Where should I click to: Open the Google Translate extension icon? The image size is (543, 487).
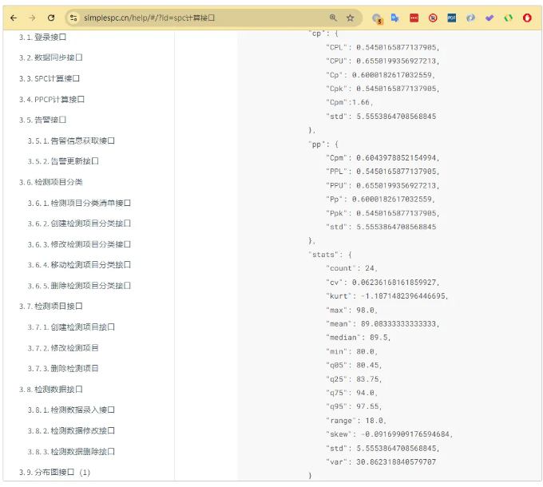[395, 18]
